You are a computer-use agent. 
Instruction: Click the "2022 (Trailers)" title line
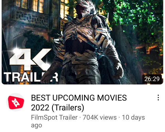click(57, 108)
